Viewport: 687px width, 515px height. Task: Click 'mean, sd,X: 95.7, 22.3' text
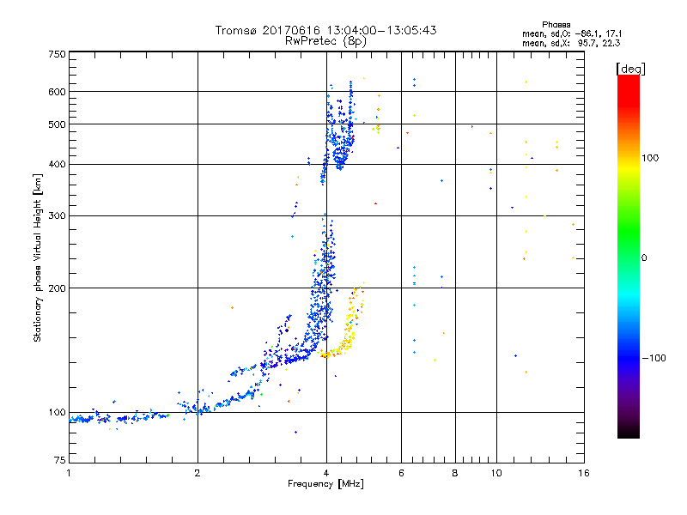[x=571, y=43]
